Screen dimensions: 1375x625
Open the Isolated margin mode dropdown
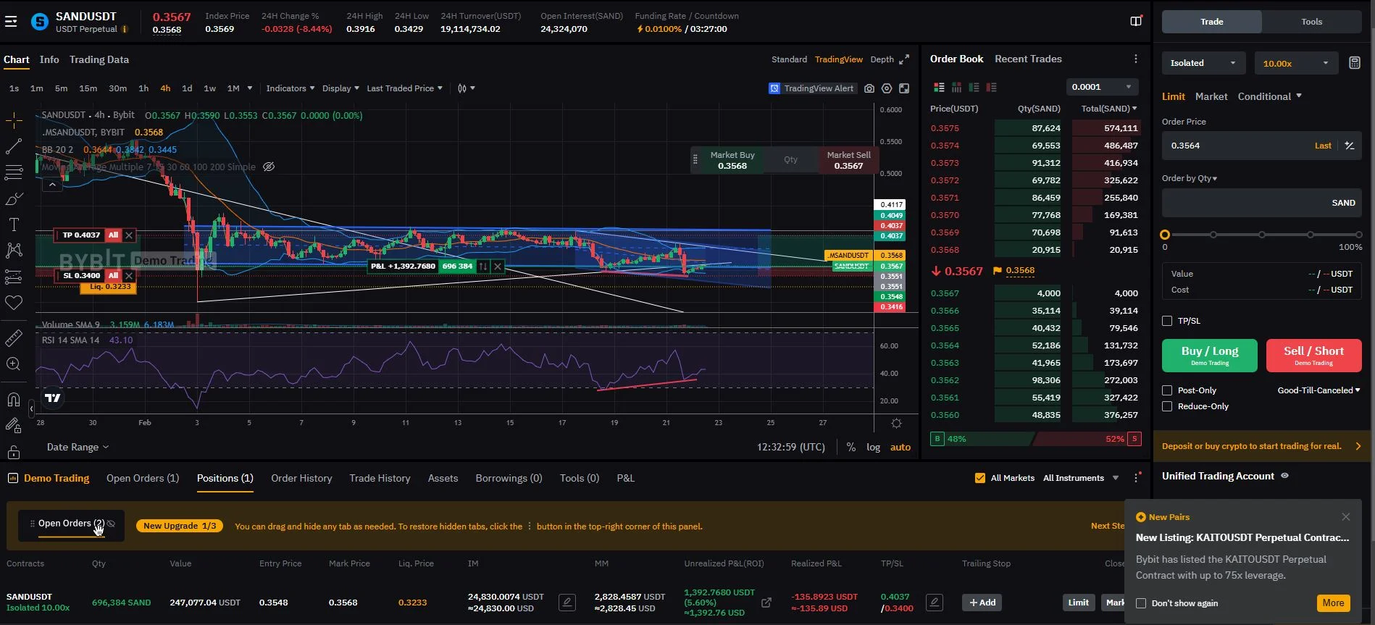click(x=1203, y=63)
